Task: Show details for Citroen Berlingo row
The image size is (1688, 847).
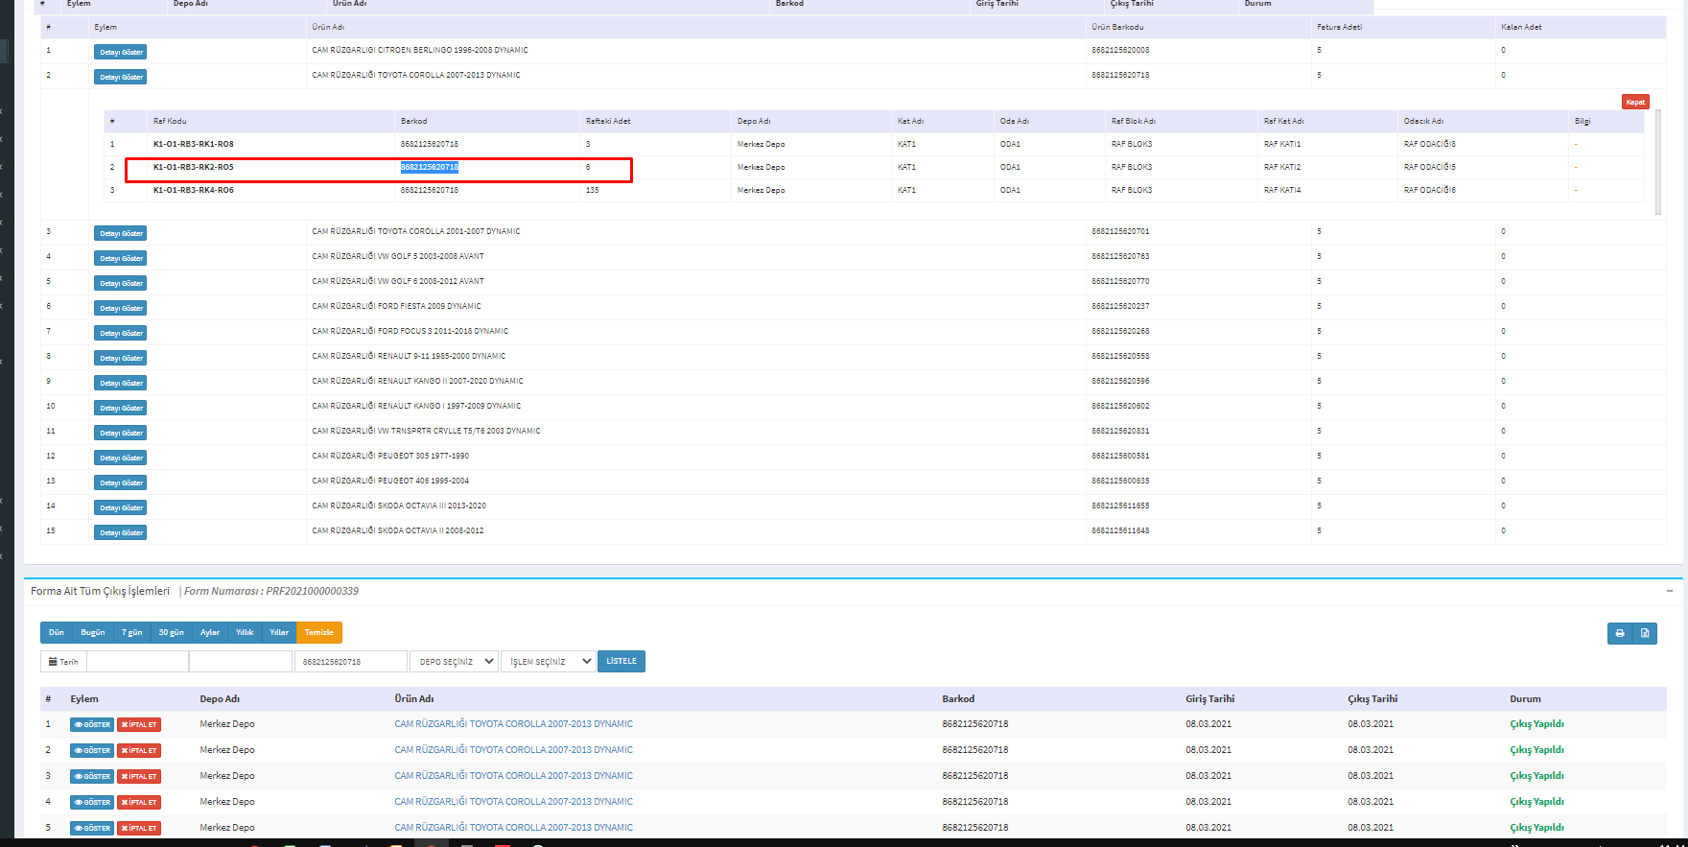Action: pos(120,52)
